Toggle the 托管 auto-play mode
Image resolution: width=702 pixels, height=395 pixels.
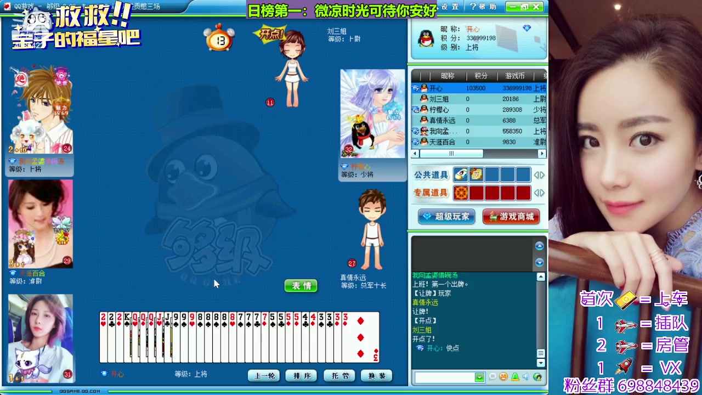338,375
